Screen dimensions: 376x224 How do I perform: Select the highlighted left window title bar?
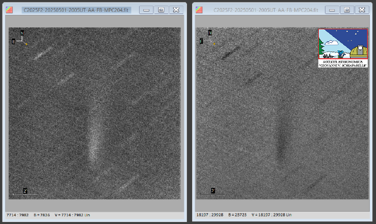tap(77, 10)
